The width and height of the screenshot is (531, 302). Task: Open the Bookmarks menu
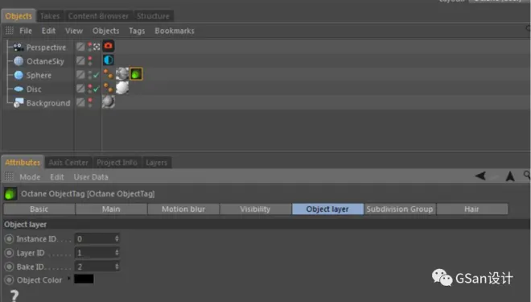[x=175, y=31]
